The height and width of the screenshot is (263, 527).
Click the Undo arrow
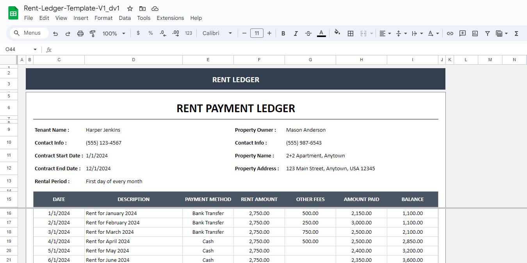(55, 34)
